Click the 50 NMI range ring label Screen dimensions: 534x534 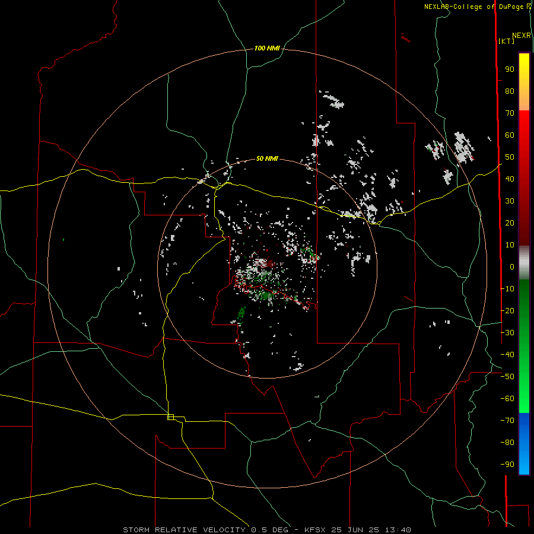click(x=267, y=158)
